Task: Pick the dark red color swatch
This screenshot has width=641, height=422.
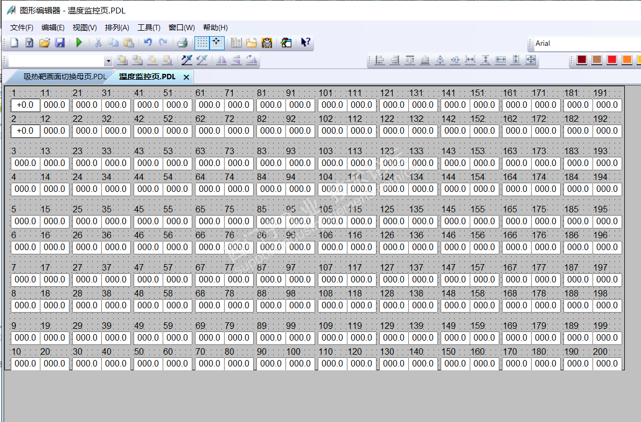Action: click(x=582, y=60)
